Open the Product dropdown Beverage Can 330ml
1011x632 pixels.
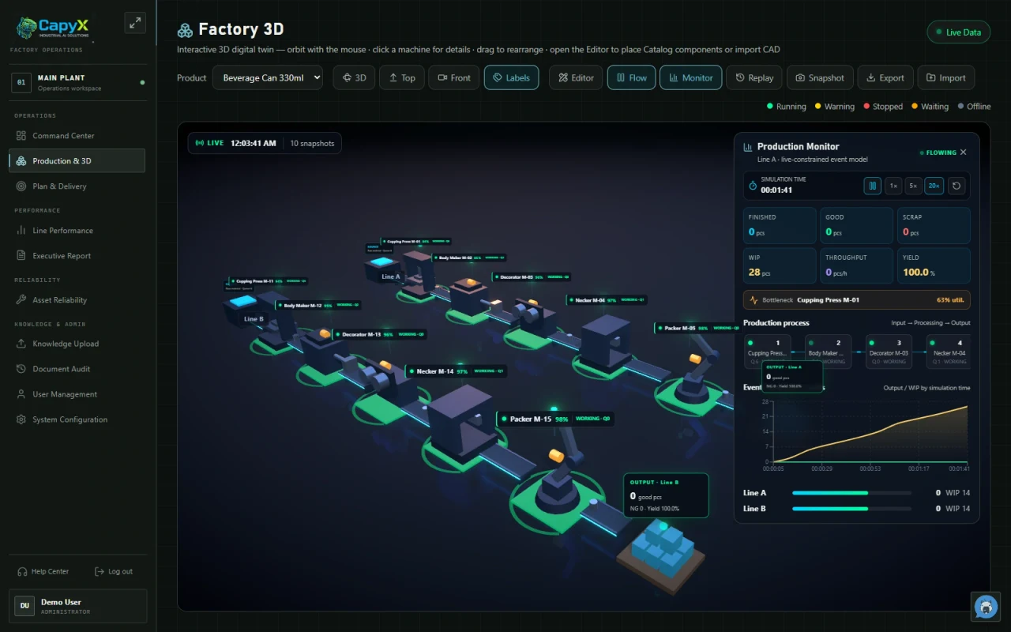[x=268, y=77]
